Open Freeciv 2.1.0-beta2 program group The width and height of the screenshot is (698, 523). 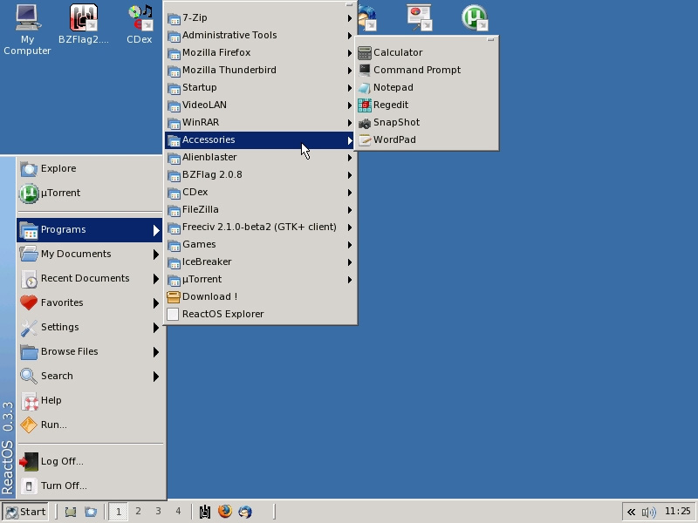(x=260, y=227)
